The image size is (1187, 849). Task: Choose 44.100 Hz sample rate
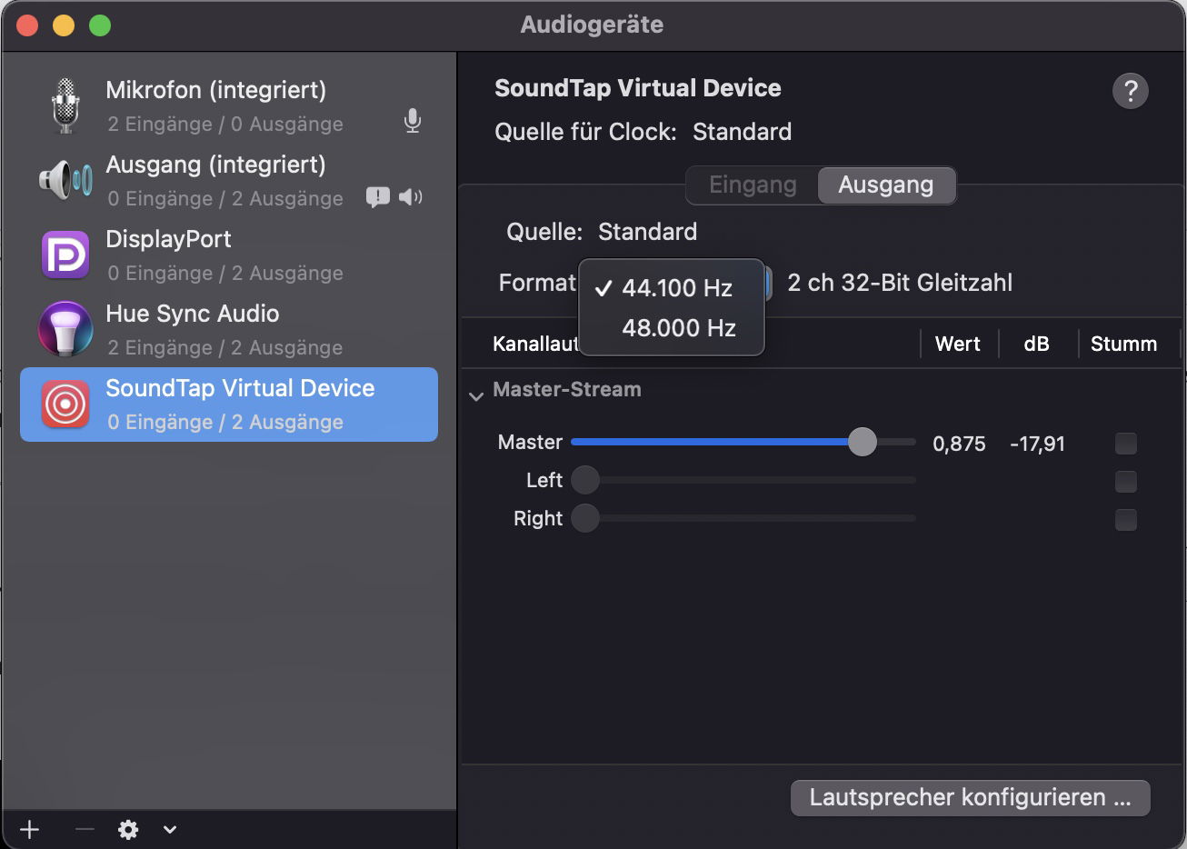672,288
